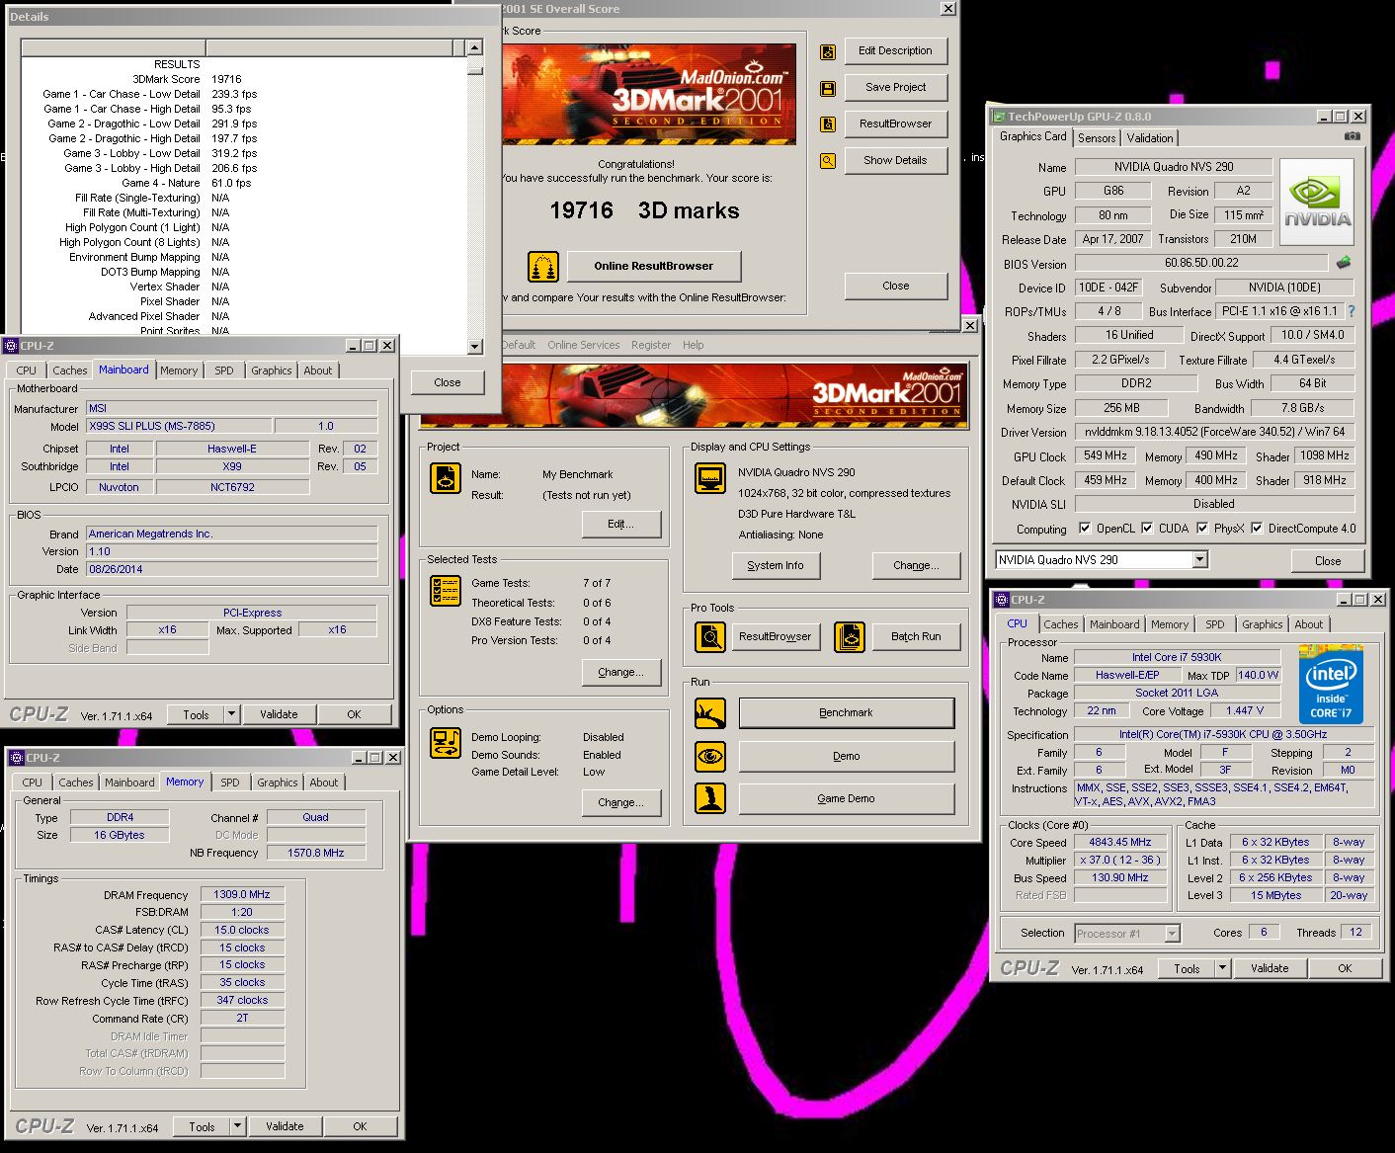The width and height of the screenshot is (1395, 1153).
Task: Click the ResultBrowser icon in score window
Action: coord(828,124)
